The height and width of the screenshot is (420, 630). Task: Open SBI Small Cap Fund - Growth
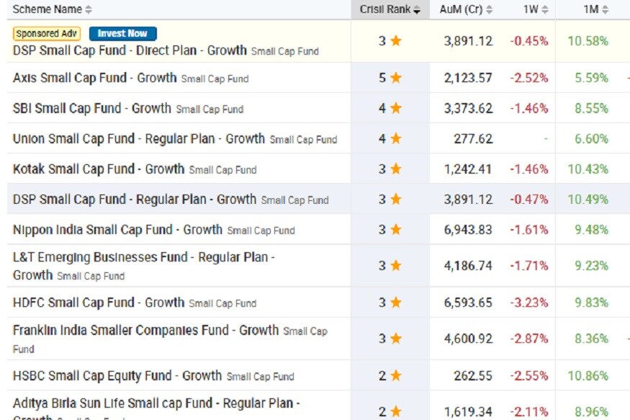(91, 108)
